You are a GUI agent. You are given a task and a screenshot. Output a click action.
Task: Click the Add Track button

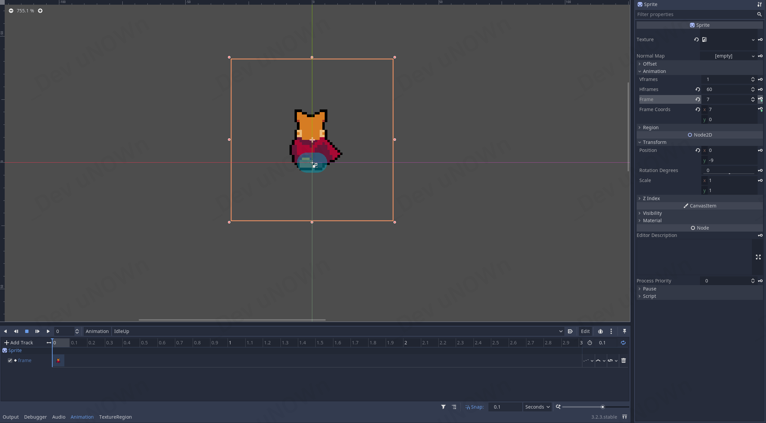pos(19,343)
